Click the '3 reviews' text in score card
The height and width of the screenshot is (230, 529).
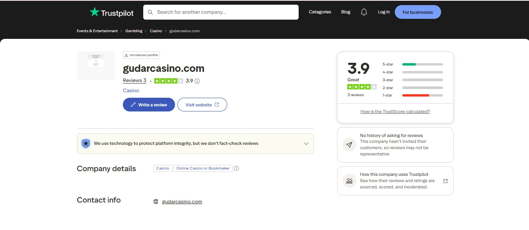(x=356, y=95)
